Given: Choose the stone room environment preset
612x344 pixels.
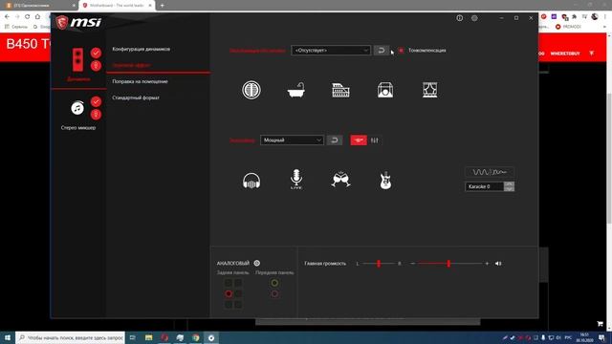Looking at the screenshot, I should 385,90.
